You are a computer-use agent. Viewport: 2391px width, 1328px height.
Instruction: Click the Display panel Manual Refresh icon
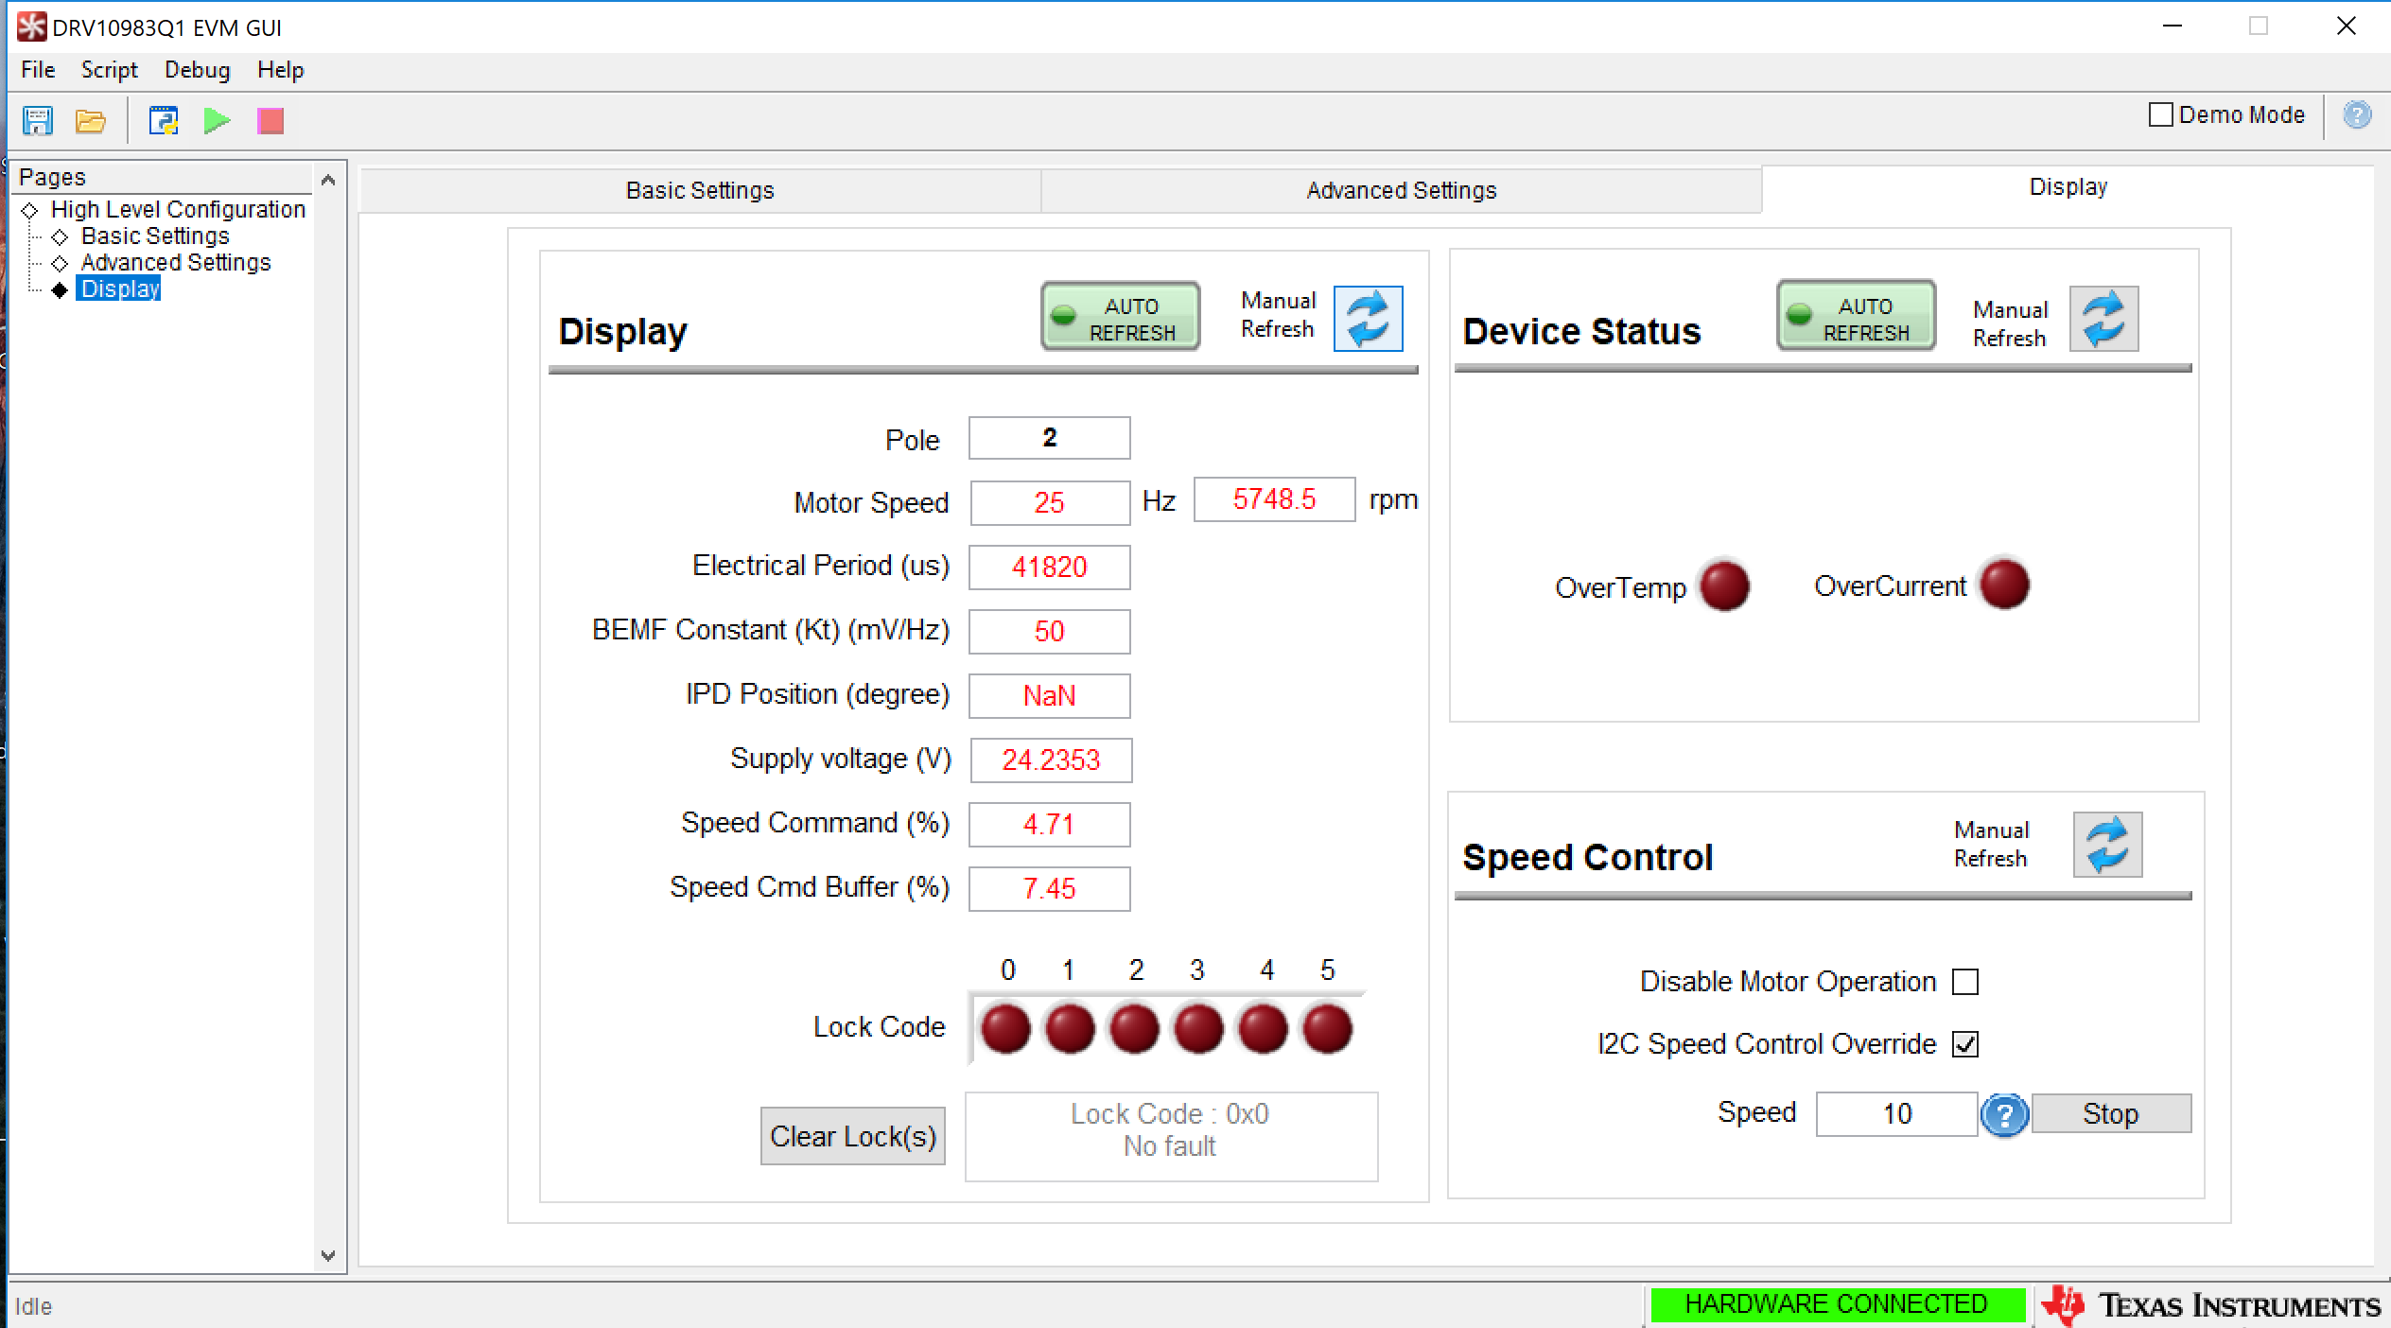point(1368,319)
